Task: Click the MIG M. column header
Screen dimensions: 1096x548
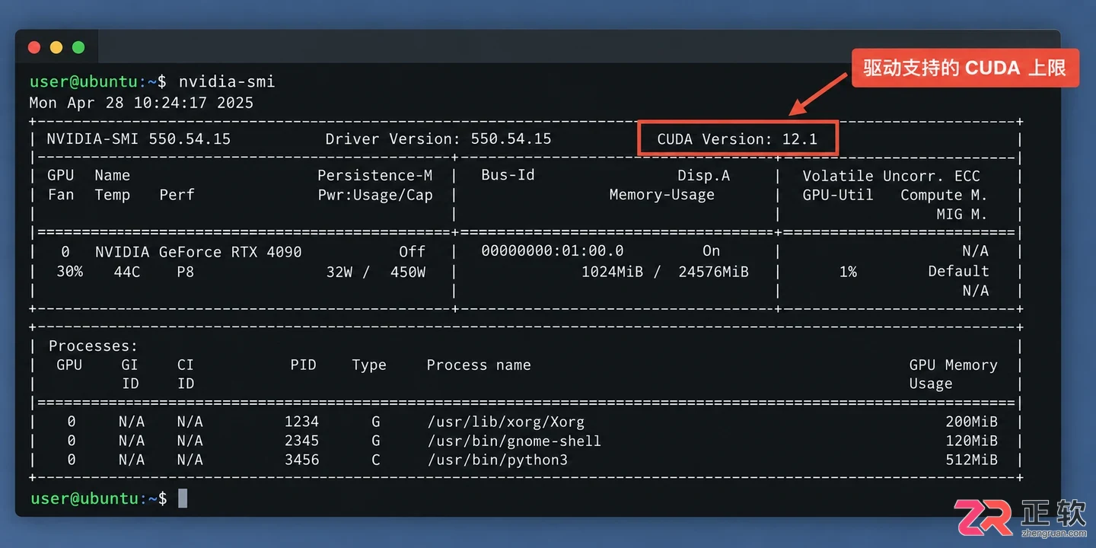Action: click(962, 215)
